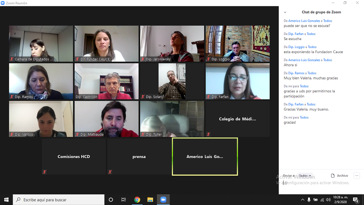364x205 pixels.
Task: Open Zoom from the Windows taskbar
Action: [163, 200]
